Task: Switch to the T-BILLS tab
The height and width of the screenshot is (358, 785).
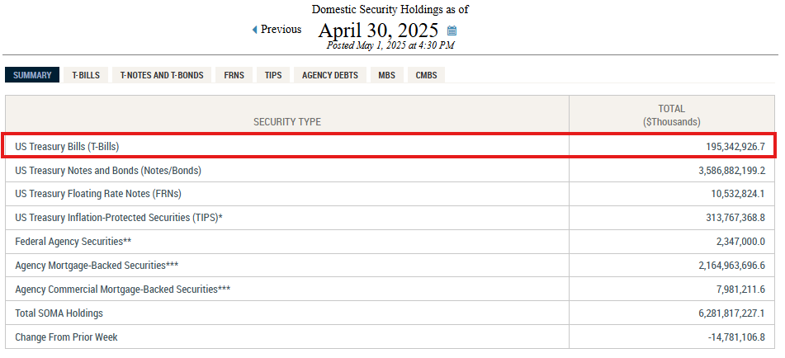Action: coord(86,75)
